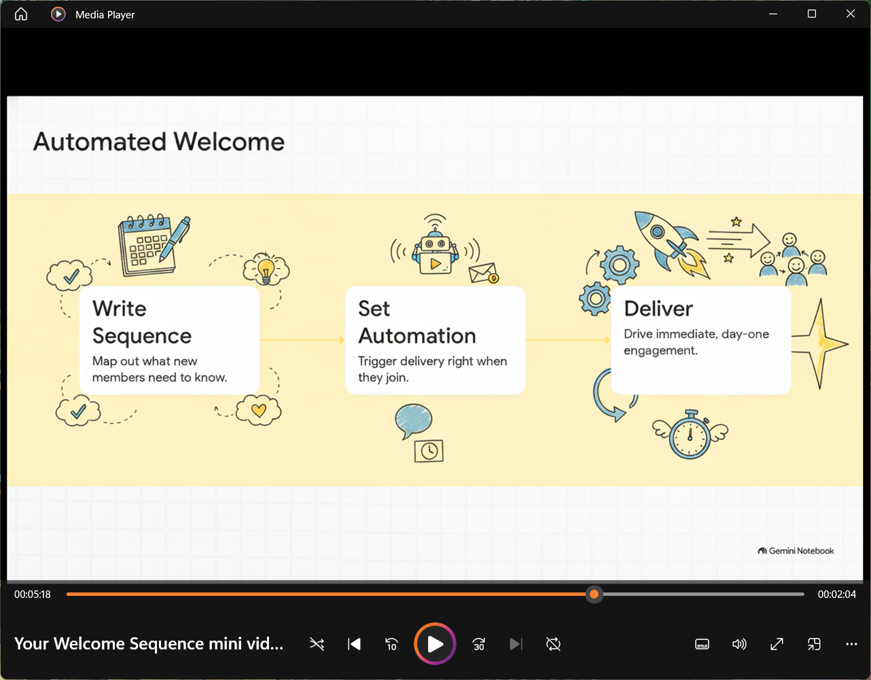
Task: Minimize the Media Player window
Action: (773, 14)
